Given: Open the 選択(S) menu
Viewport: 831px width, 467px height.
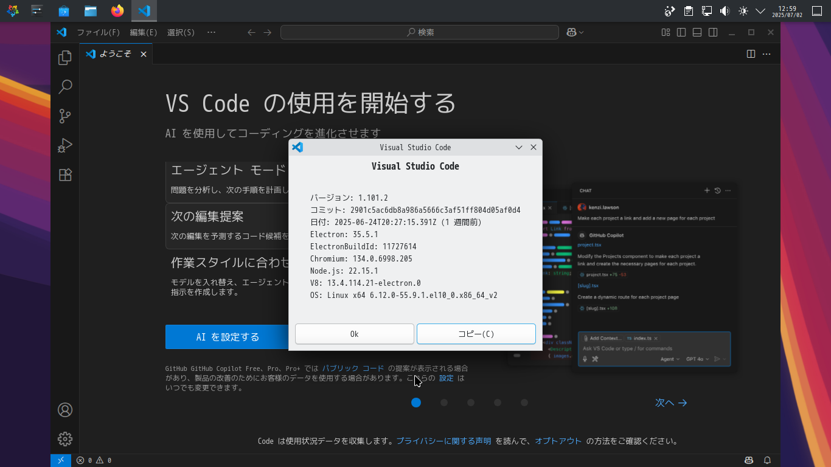Looking at the screenshot, I should point(181,32).
